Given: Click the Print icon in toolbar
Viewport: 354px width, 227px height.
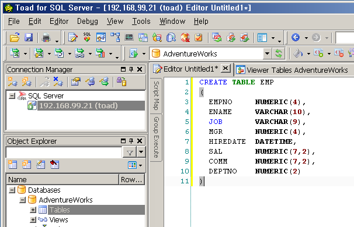Looking at the screenshot, I should [46, 38].
